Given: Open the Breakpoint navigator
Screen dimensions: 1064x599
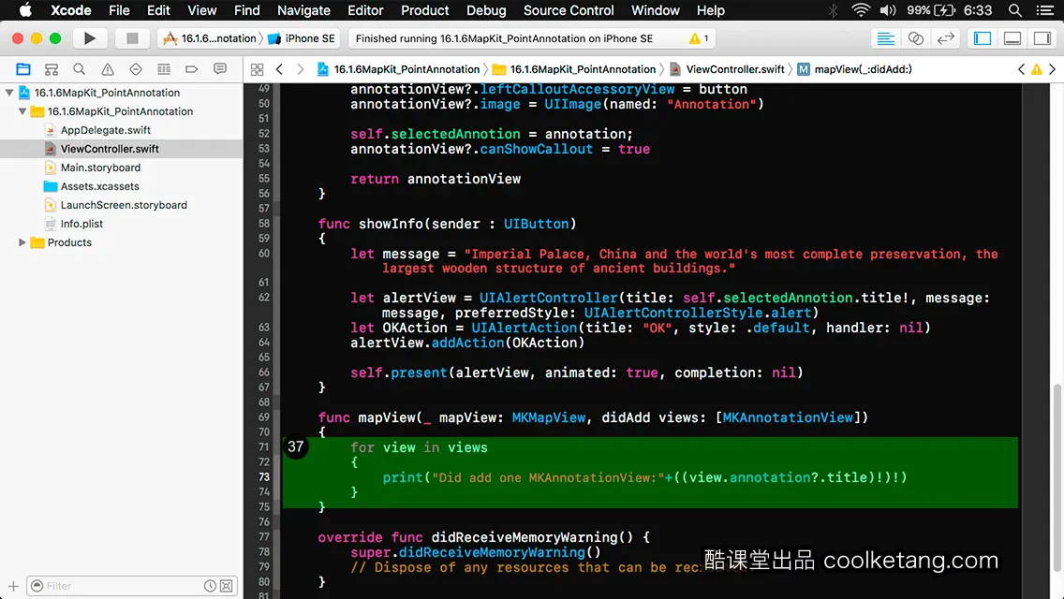Looking at the screenshot, I should pos(191,69).
